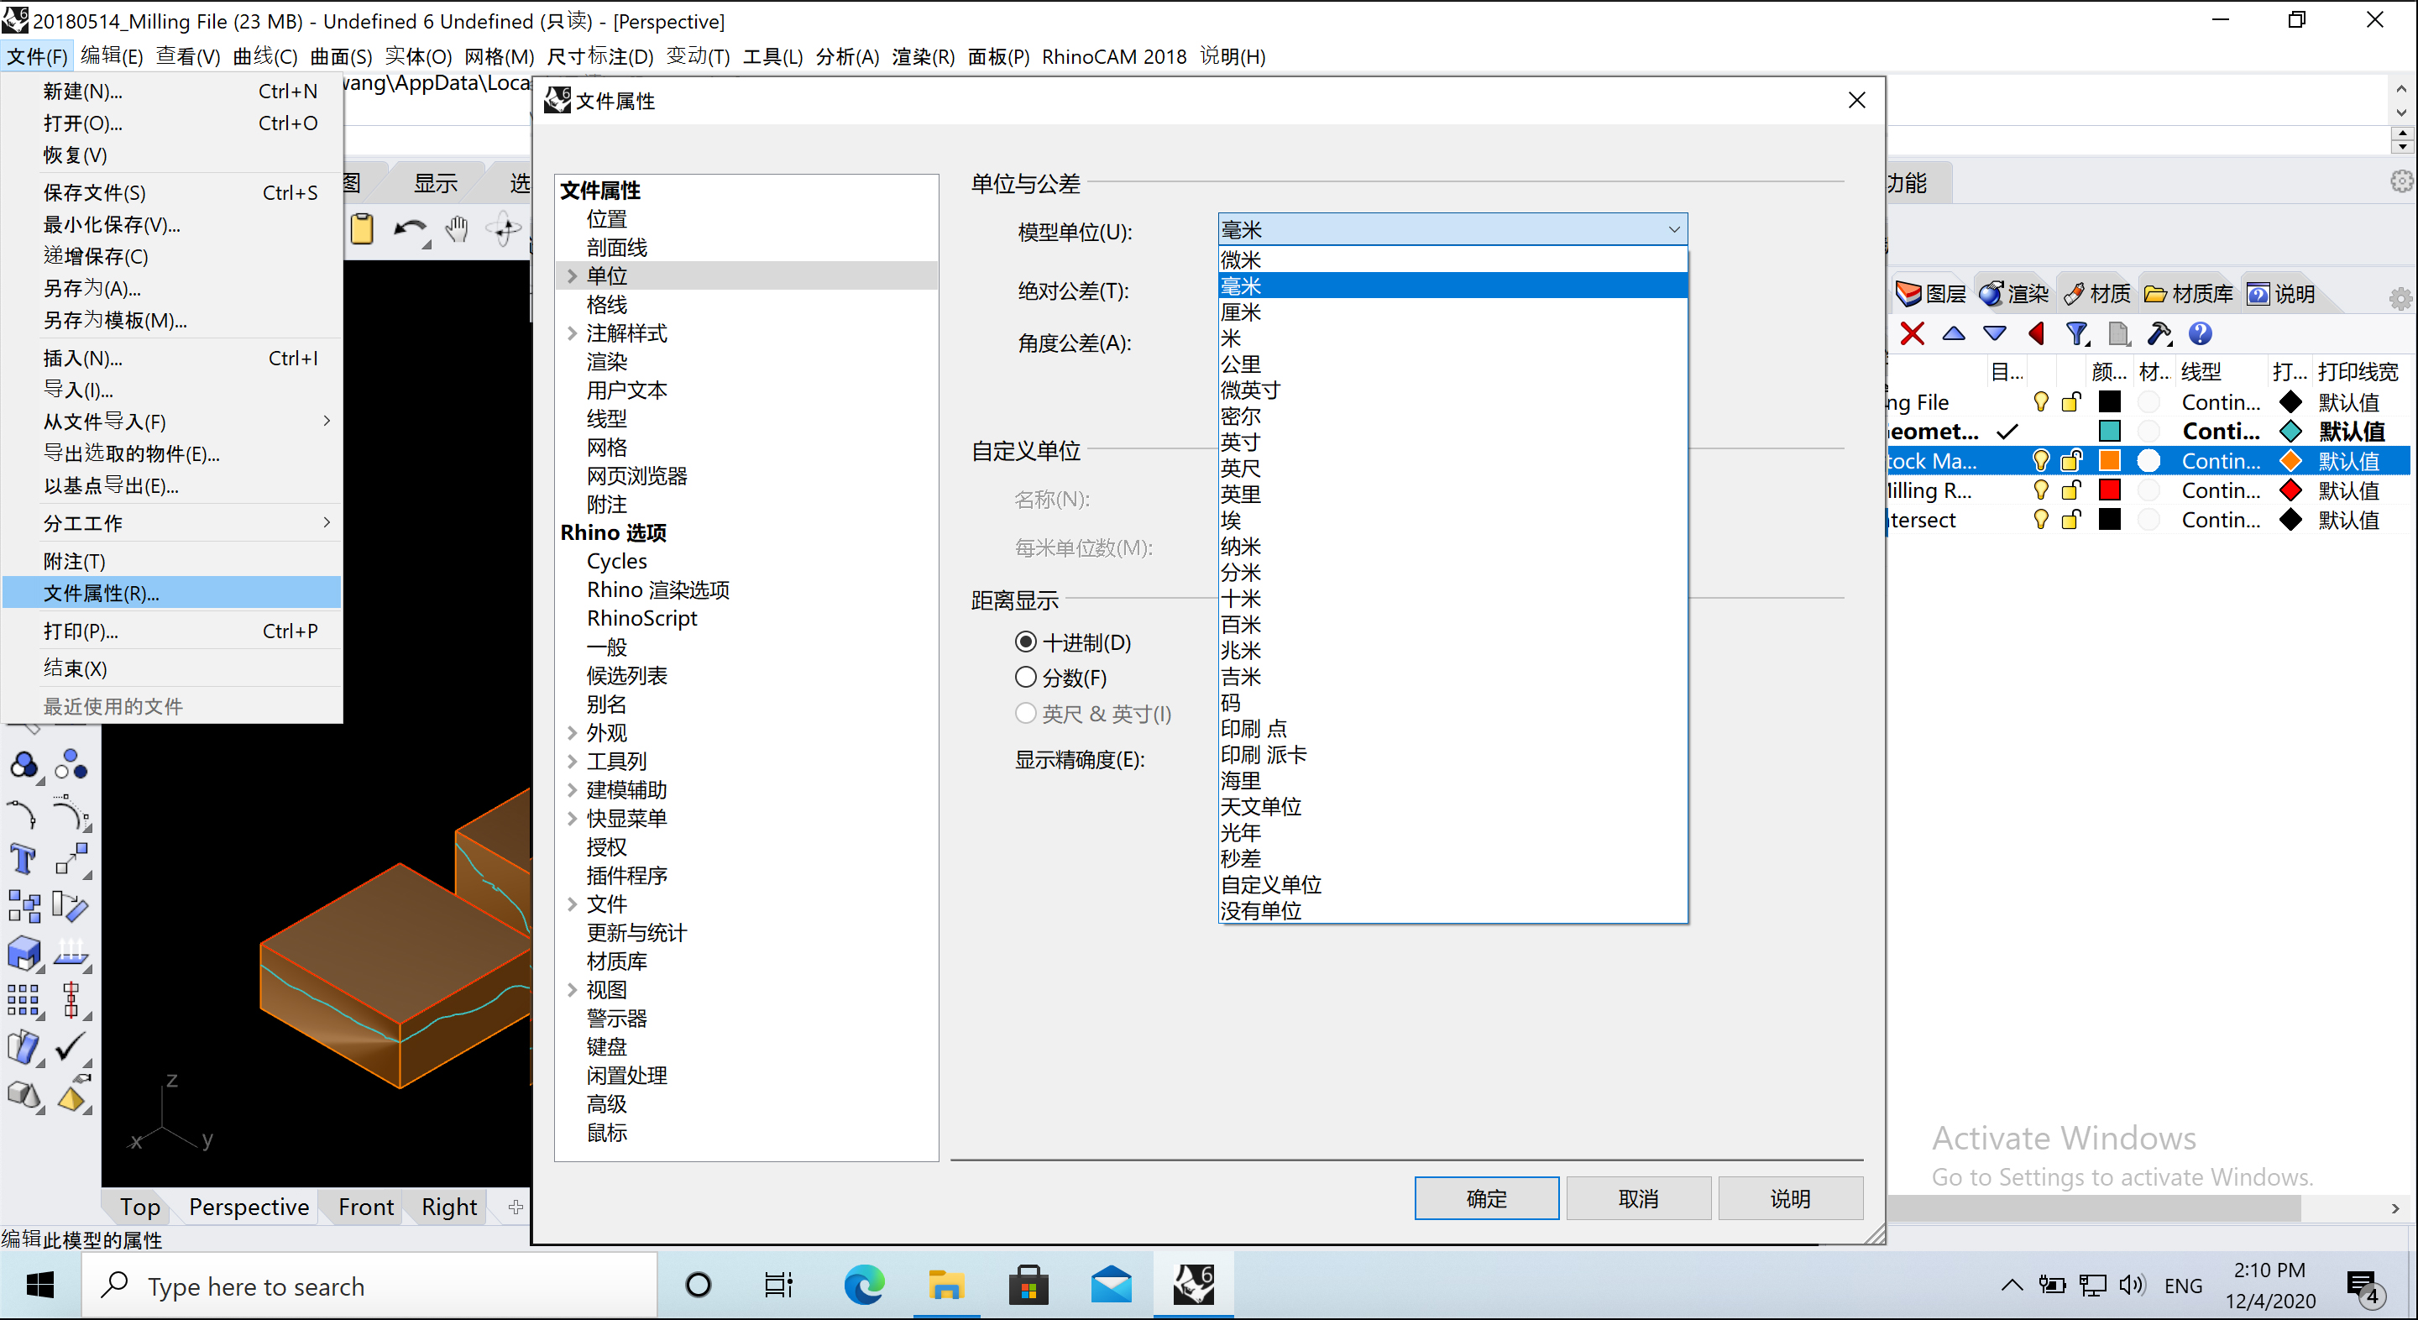2418x1320 pixels.
Task: Click the move layer down triangle icon
Action: [x=1995, y=333]
